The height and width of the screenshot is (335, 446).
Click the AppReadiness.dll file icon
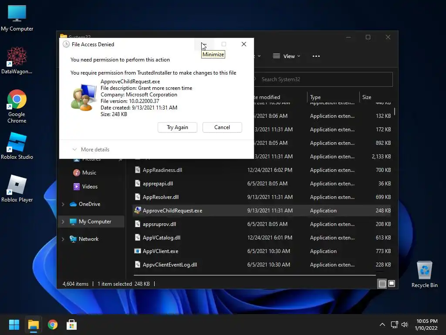point(137,170)
